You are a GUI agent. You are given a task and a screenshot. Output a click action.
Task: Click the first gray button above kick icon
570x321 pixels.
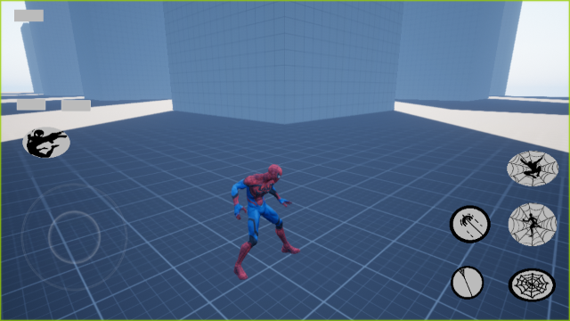pyautogui.click(x=31, y=105)
